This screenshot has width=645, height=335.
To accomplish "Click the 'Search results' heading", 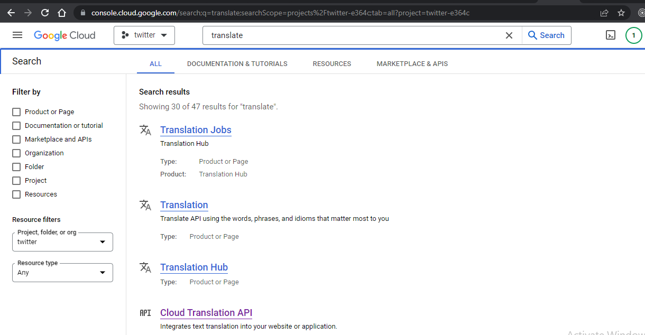I will (164, 92).
